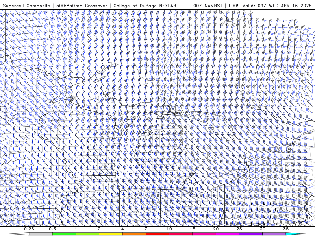
Task: Click the F009 forecast hour label
Action: (x=234, y=6)
